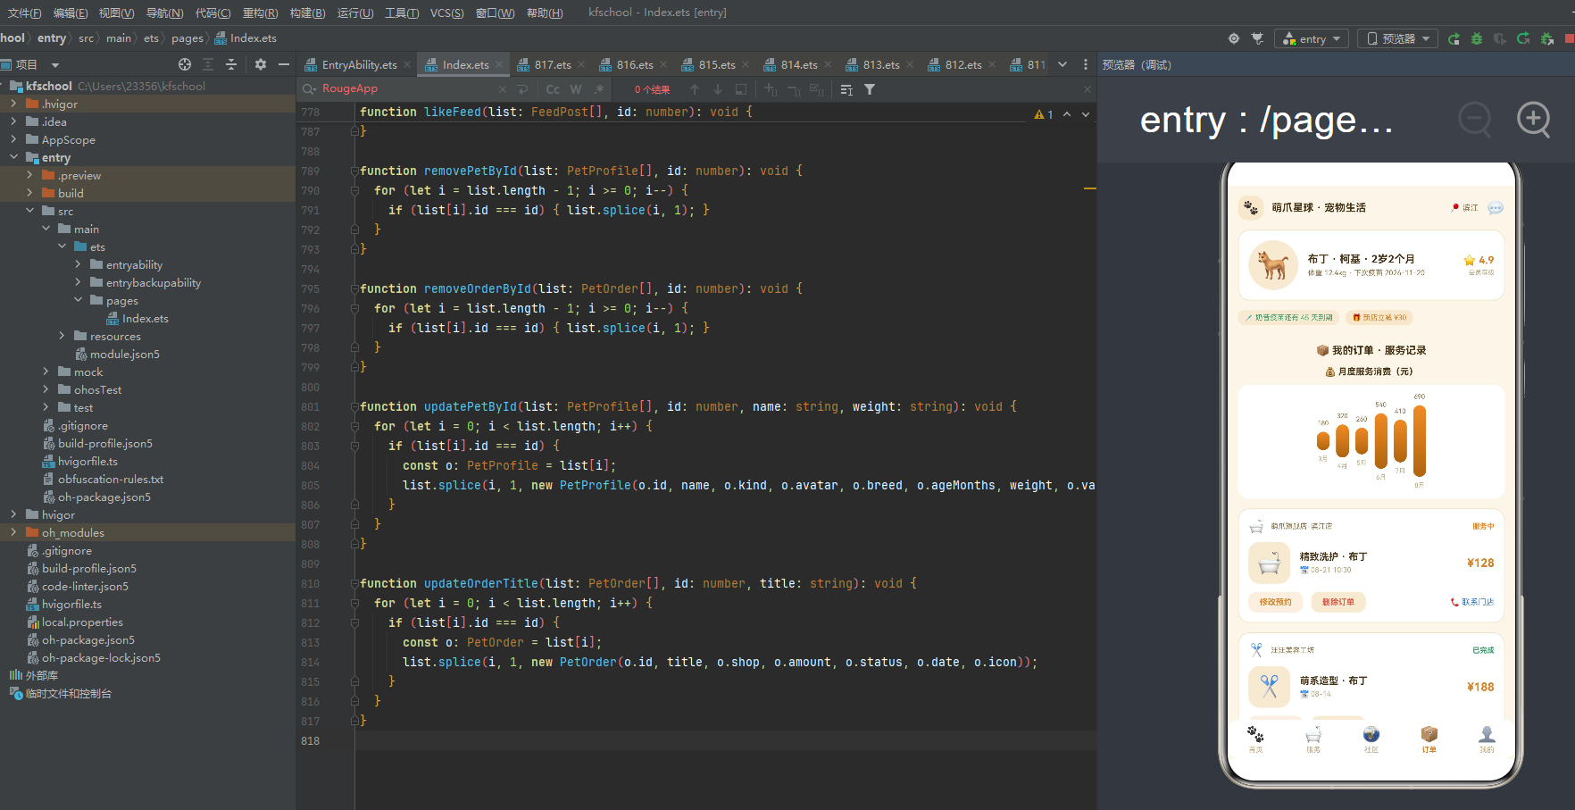Locate the opened file in the project tree
This screenshot has height=810, width=1575.
click(185, 64)
